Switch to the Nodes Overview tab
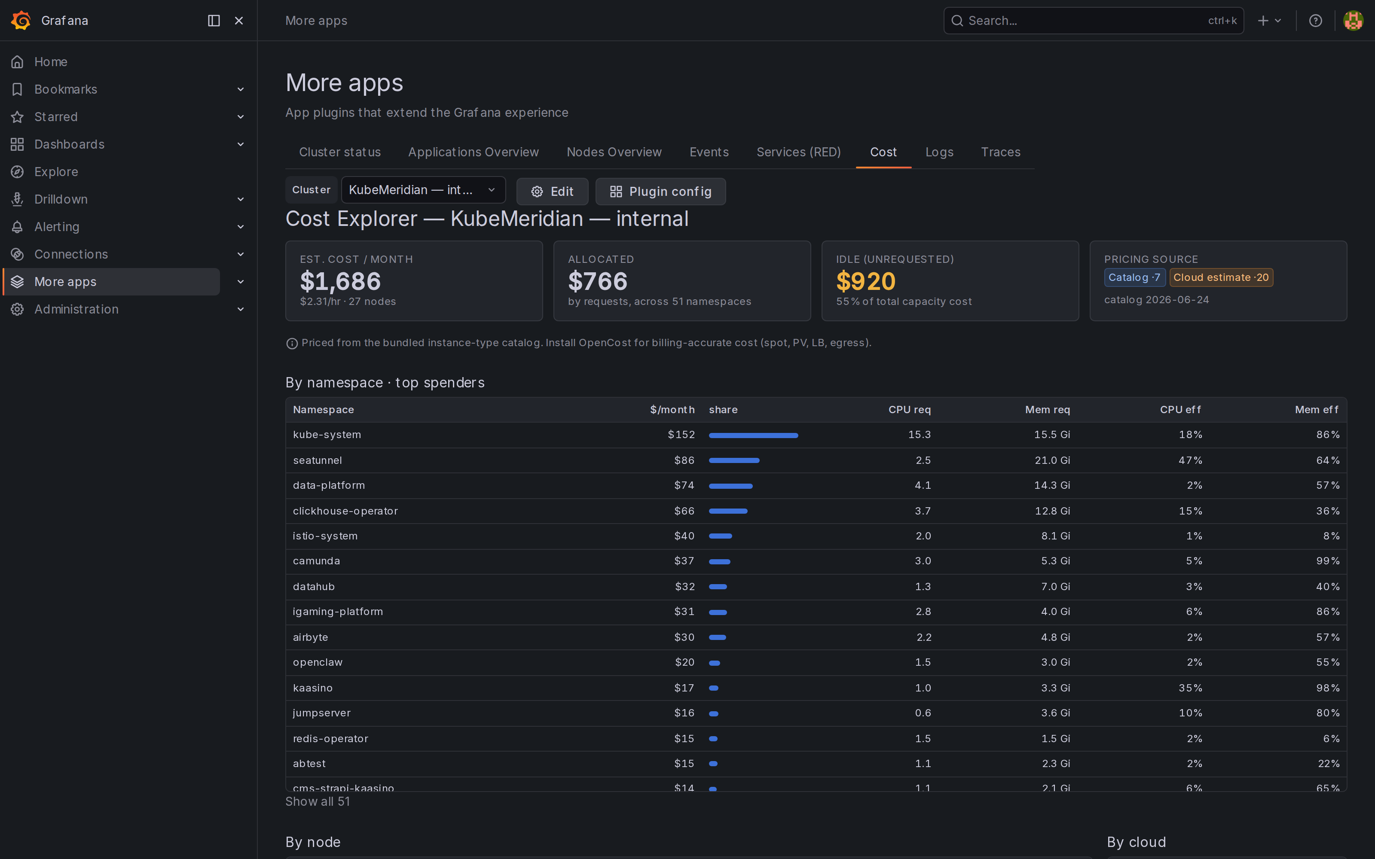This screenshot has width=1375, height=859. 614,152
